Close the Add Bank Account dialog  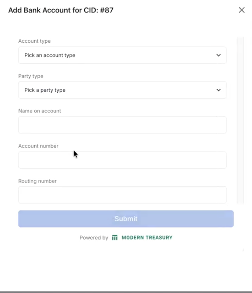tap(241, 10)
